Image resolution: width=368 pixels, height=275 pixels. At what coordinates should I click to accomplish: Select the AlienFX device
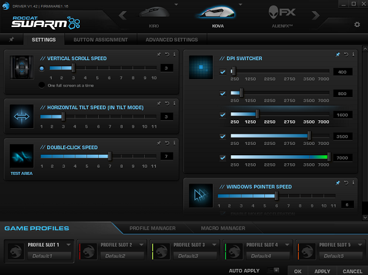[282, 17]
